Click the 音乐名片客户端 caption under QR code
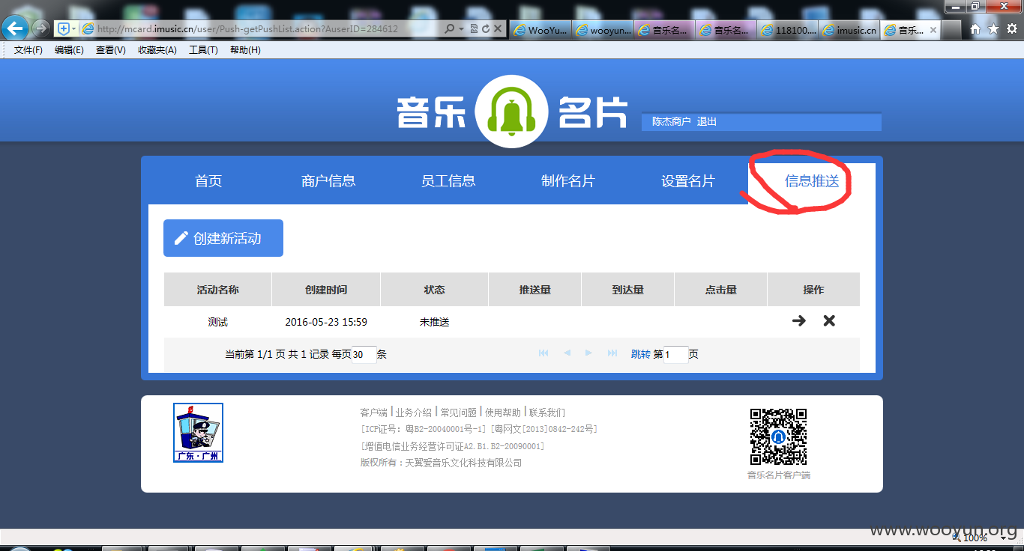The width and height of the screenshot is (1024, 551). pos(779,475)
